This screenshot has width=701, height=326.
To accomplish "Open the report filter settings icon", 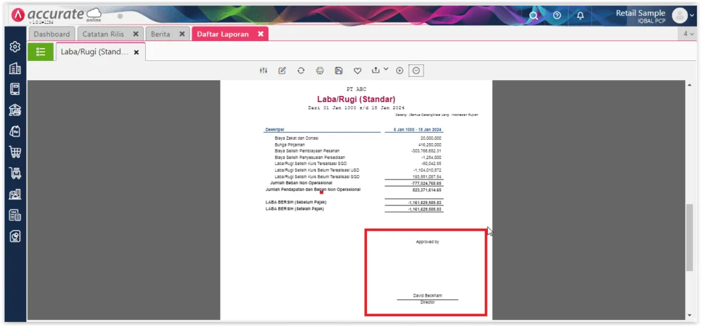I will click(x=264, y=71).
